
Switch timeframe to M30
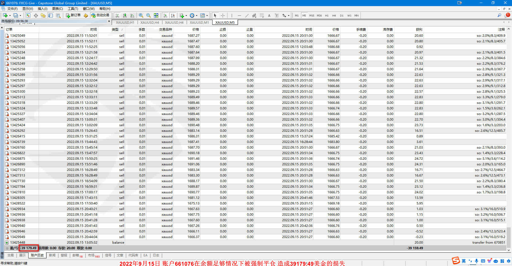click(319, 15)
